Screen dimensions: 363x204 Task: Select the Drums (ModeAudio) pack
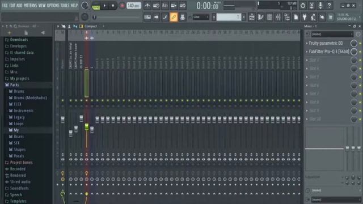tap(30, 98)
